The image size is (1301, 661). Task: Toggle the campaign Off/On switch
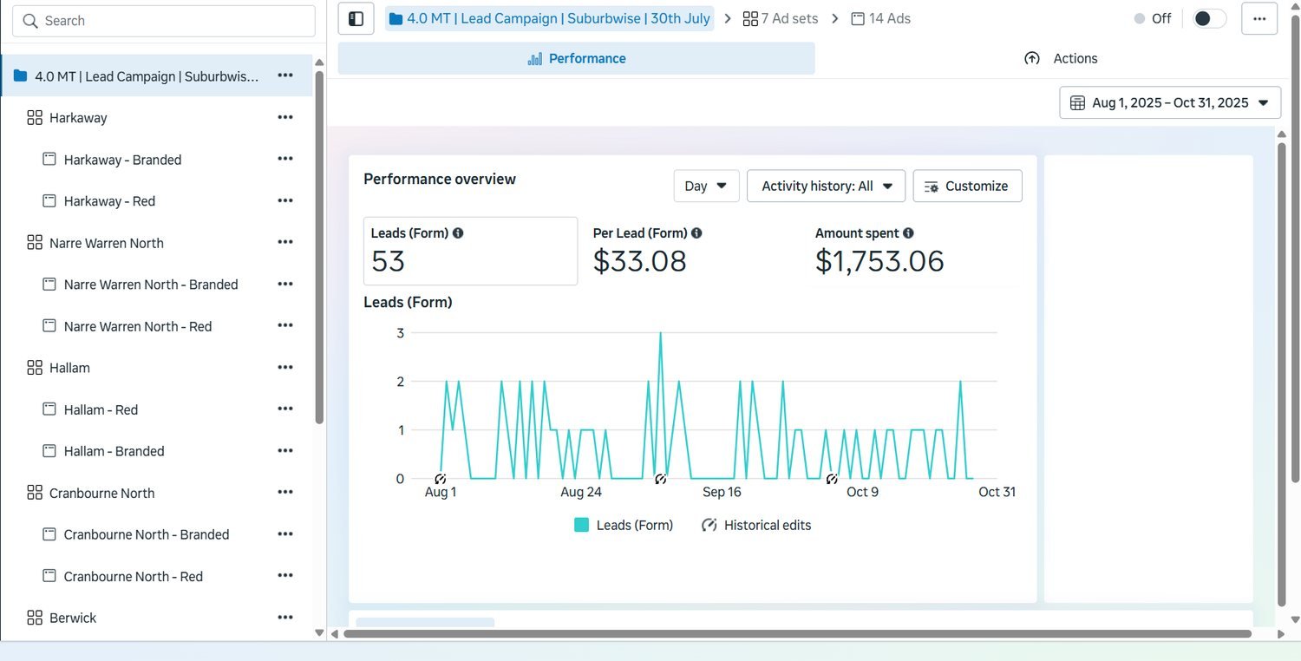click(x=1210, y=18)
